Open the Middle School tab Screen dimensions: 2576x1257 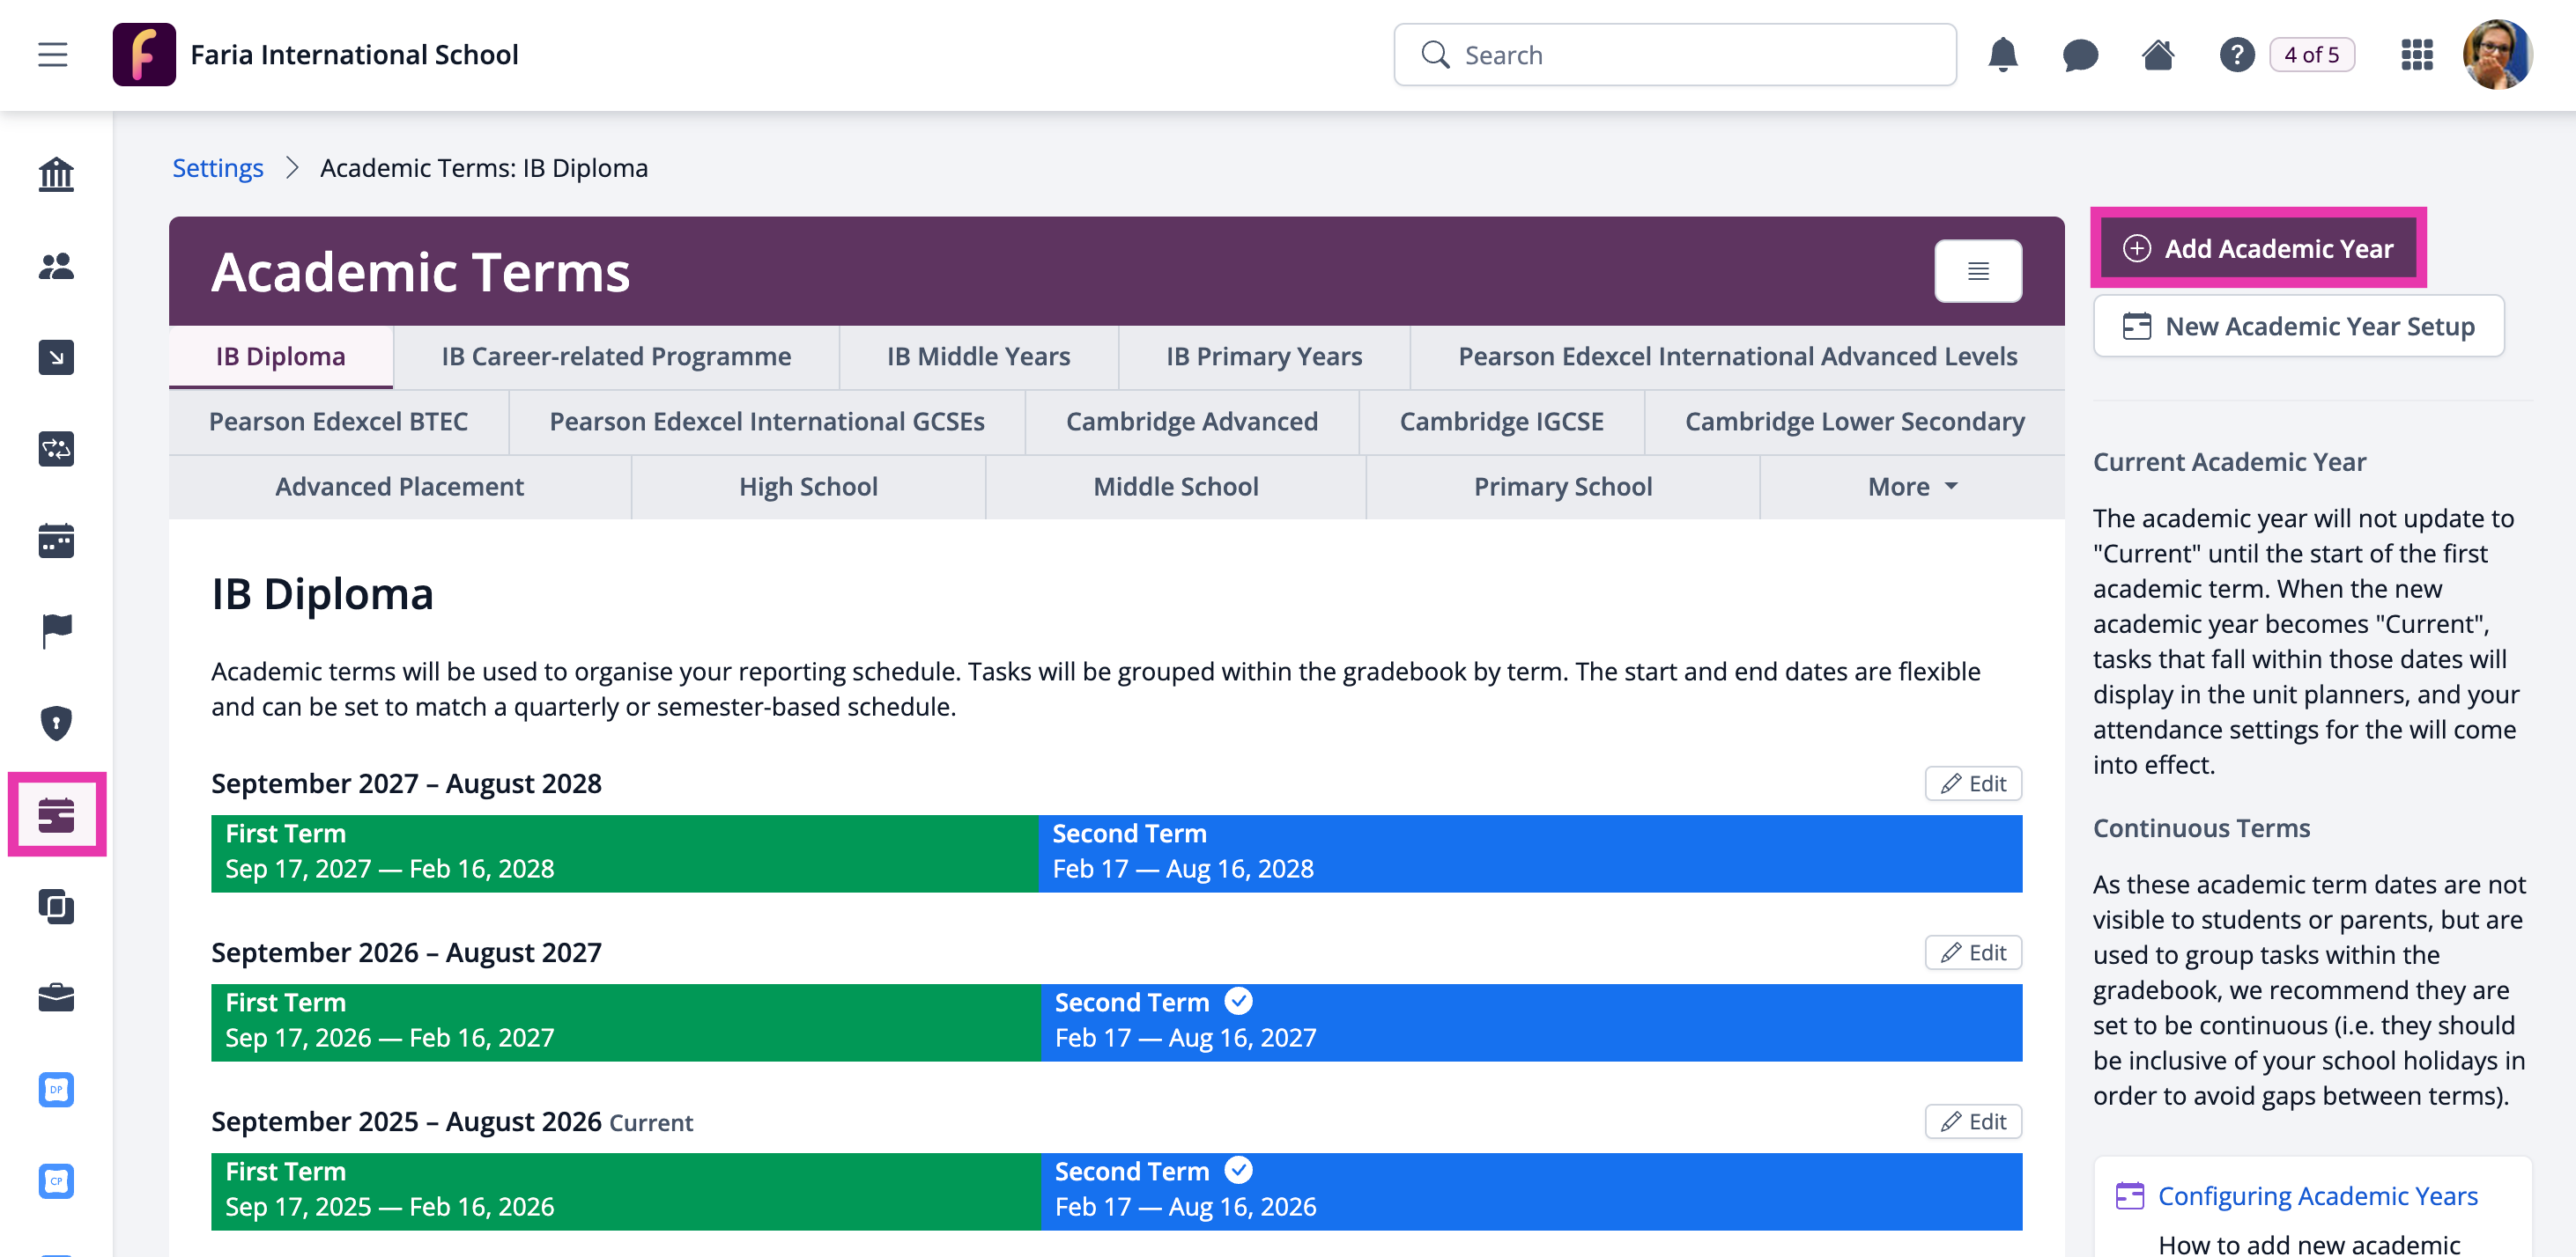[x=1176, y=487]
